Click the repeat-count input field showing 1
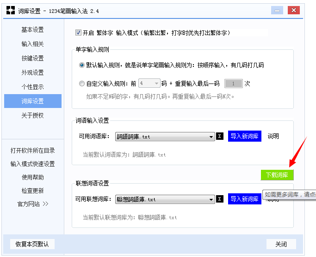 [x=234, y=84]
